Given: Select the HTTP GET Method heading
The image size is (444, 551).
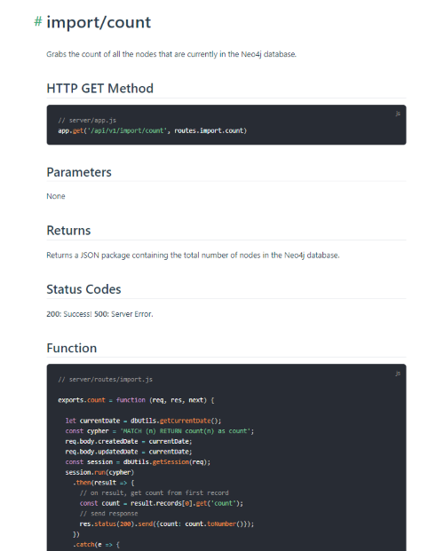Looking at the screenshot, I should pyautogui.click(x=100, y=88).
